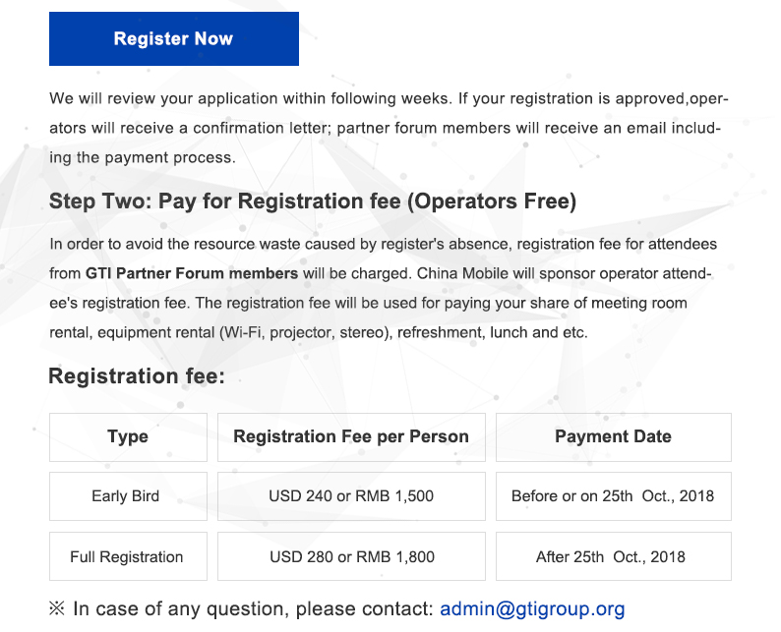Click the After 25th Oct., 2018 cell
This screenshot has height=632, width=781.
[x=614, y=556]
